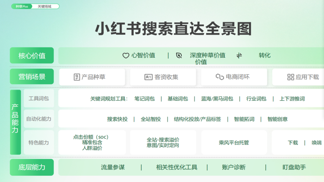
Task: Click the leaf icon before 深度种草价值
Action: pyautogui.click(x=179, y=55)
